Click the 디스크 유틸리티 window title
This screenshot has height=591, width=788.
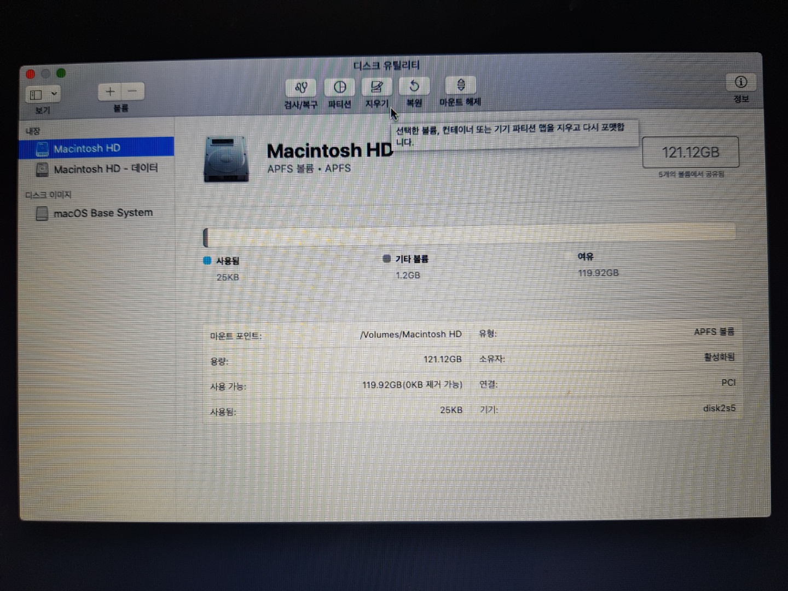386,66
